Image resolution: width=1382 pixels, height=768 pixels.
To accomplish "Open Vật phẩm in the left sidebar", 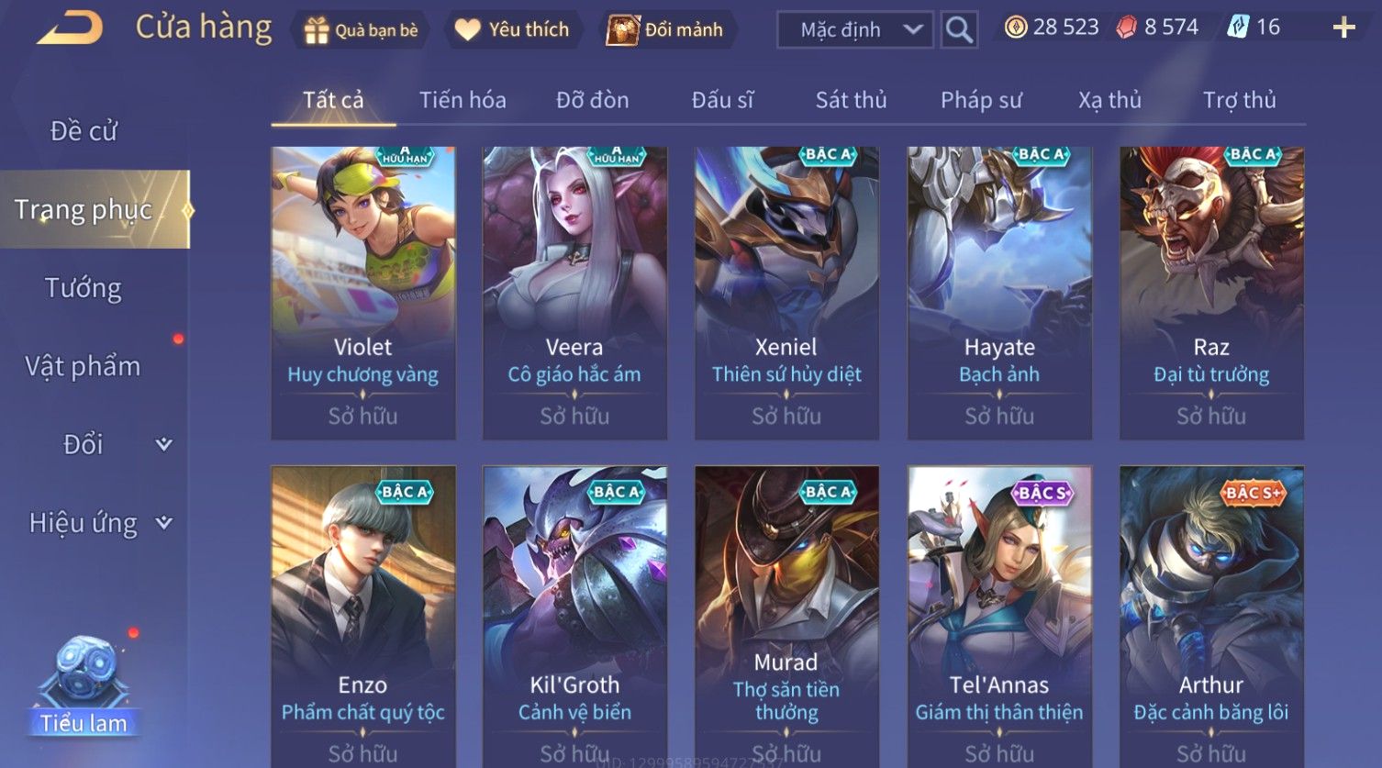I will coord(84,366).
